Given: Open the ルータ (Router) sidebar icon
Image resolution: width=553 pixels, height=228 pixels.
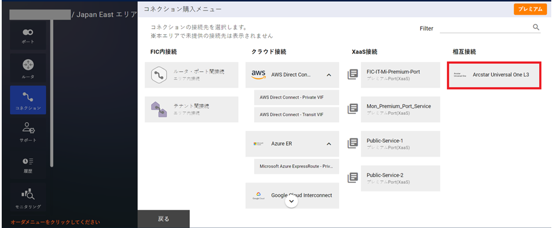Looking at the screenshot, I should (x=28, y=68).
